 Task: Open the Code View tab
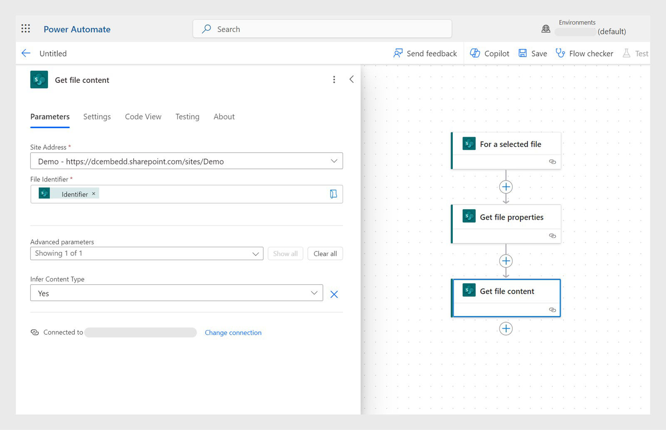(x=143, y=117)
